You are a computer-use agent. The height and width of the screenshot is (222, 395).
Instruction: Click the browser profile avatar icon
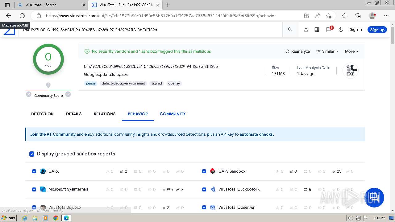372,16
